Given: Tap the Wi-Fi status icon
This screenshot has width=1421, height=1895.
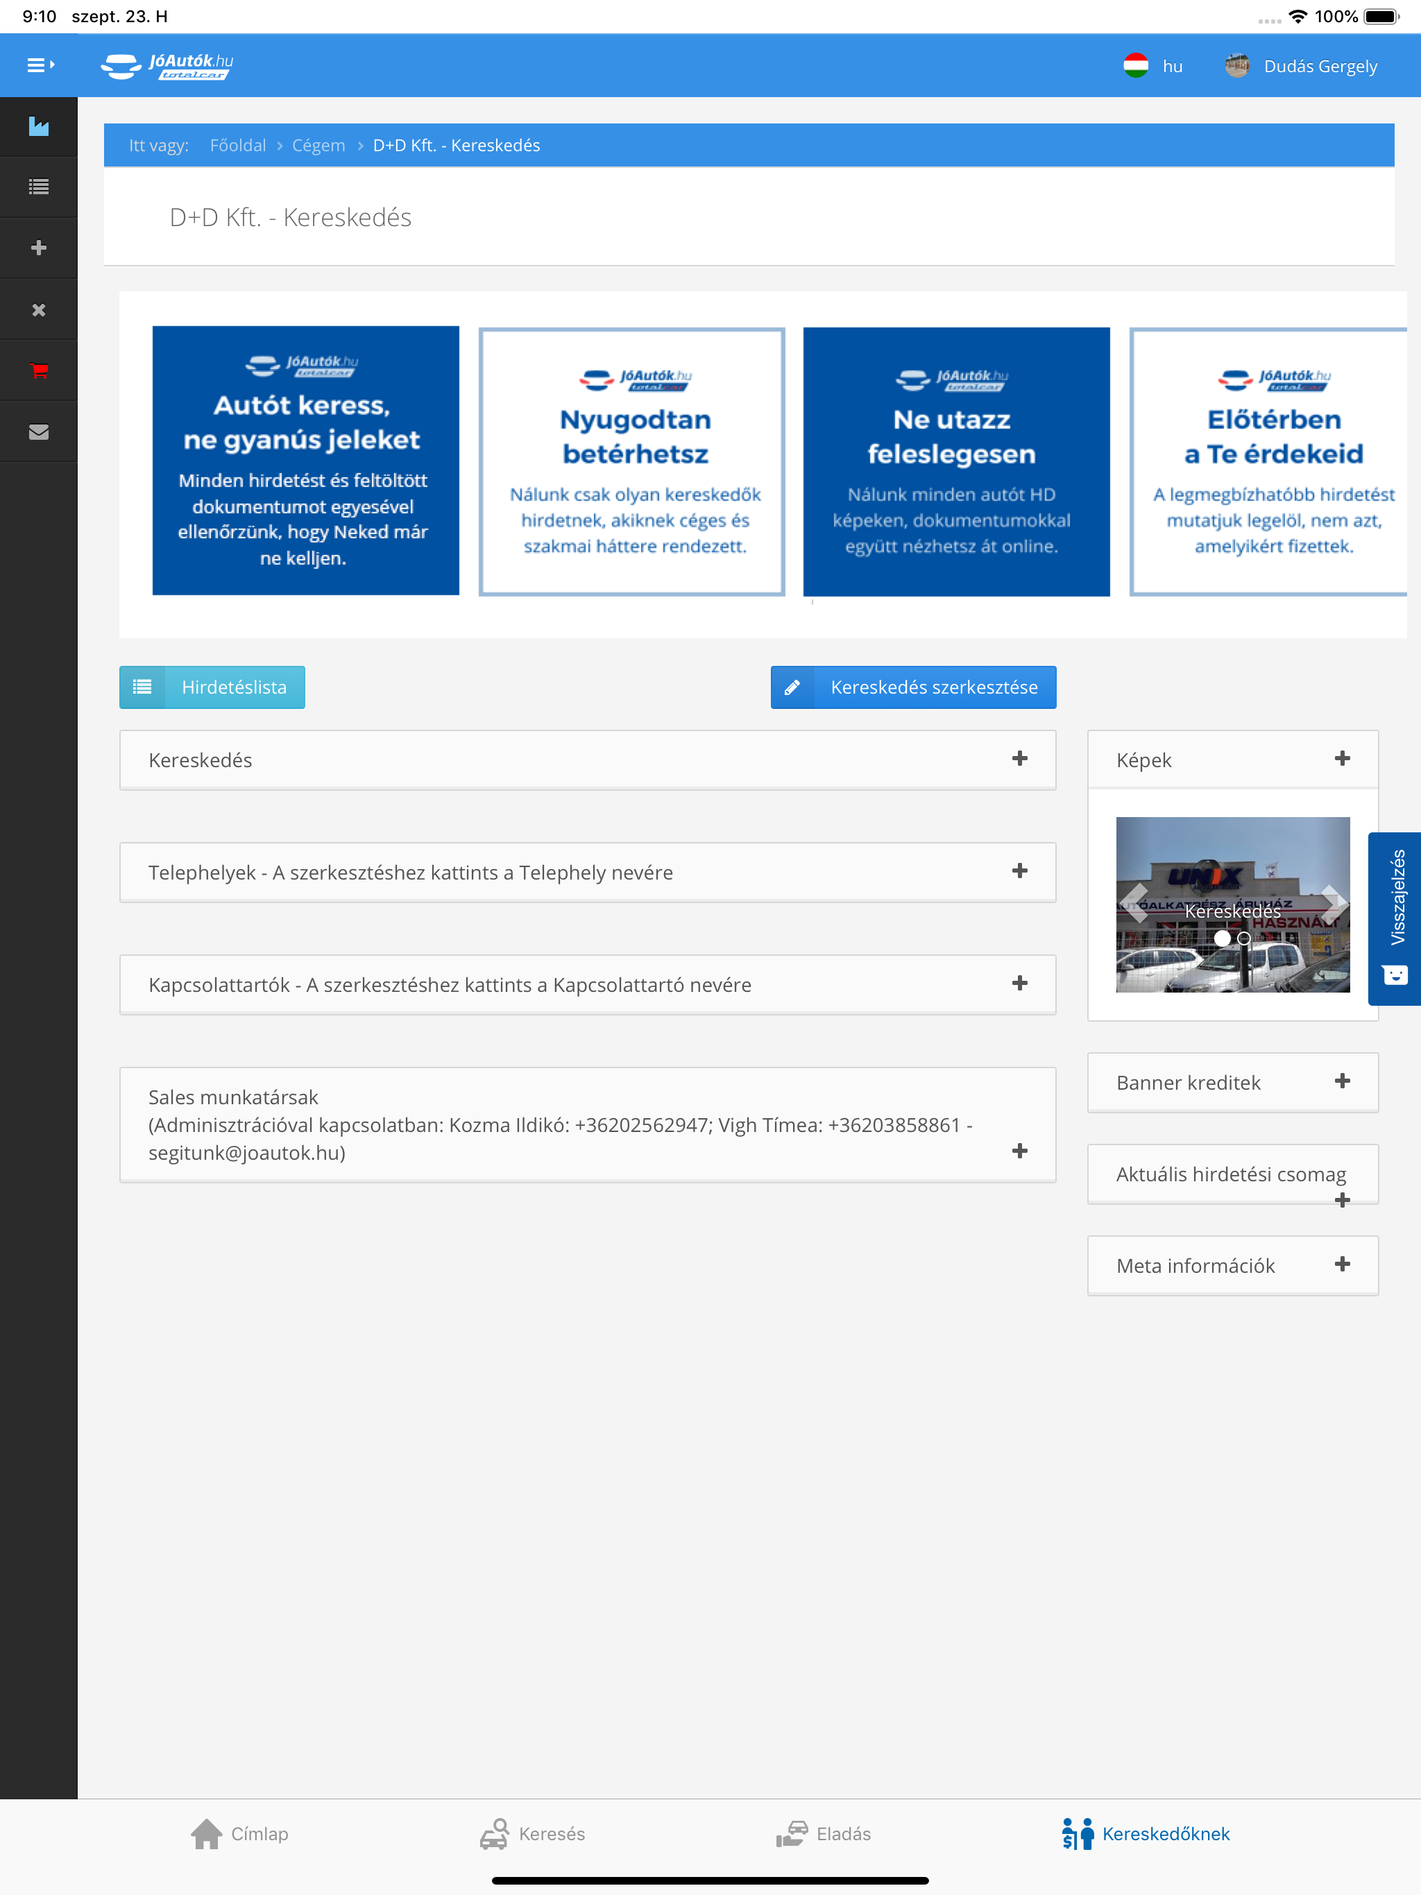Looking at the screenshot, I should coord(1297,16).
